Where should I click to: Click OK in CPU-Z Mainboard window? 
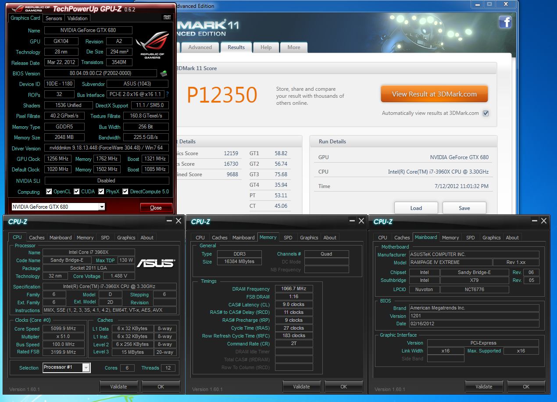[526, 387]
